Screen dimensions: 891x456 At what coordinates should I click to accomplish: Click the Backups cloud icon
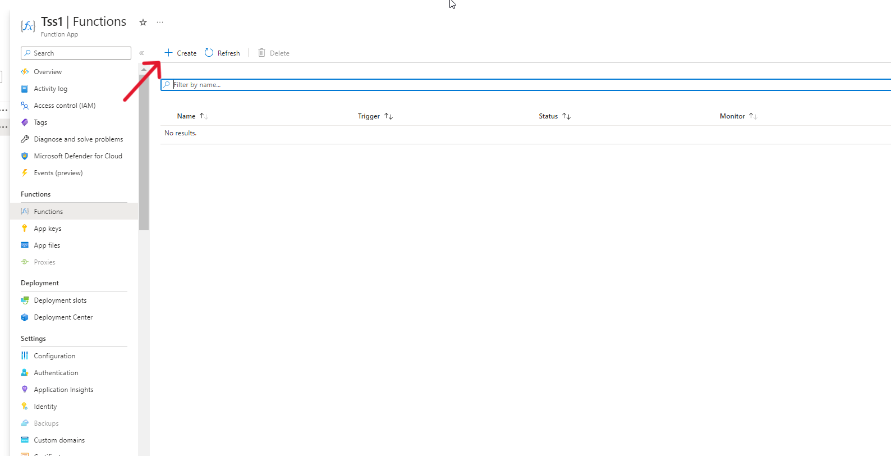pyautogui.click(x=25, y=423)
